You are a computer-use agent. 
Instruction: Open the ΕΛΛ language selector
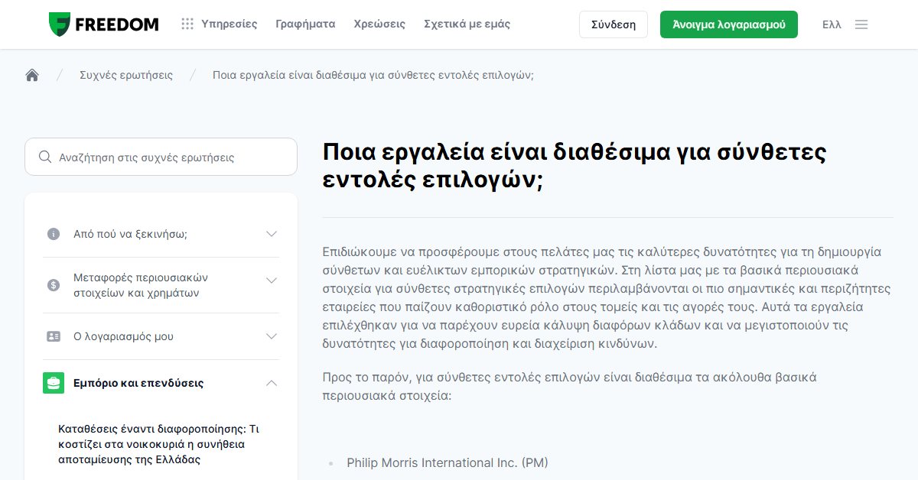point(832,24)
